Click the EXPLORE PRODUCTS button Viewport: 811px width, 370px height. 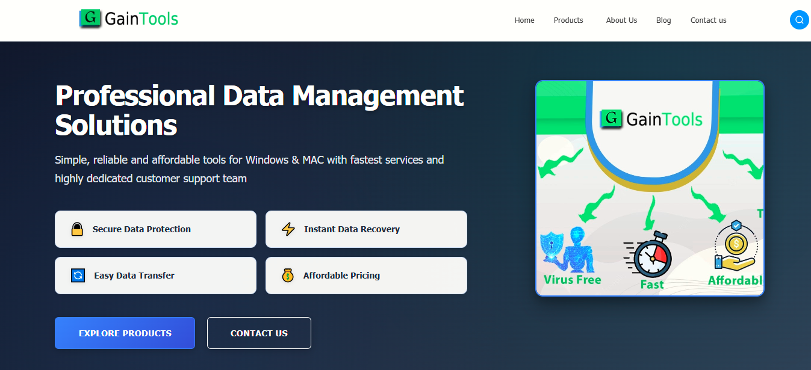(125, 333)
